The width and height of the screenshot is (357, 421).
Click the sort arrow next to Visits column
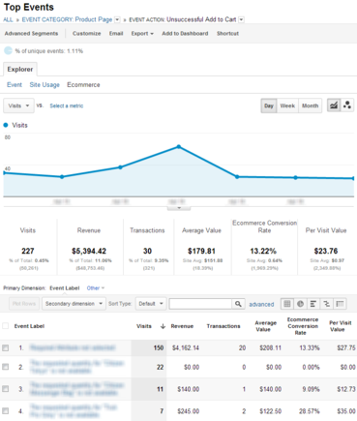coord(163,326)
